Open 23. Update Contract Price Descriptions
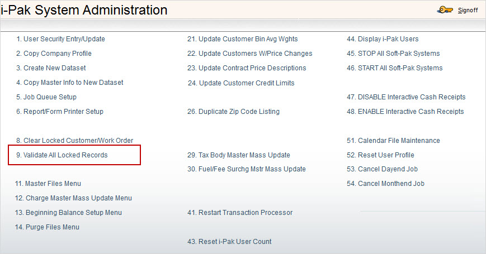 pos(247,68)
